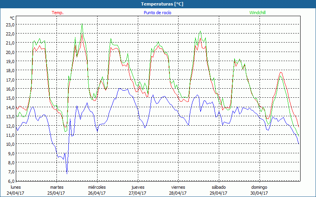Select the miércoles day label

point(97,187)
